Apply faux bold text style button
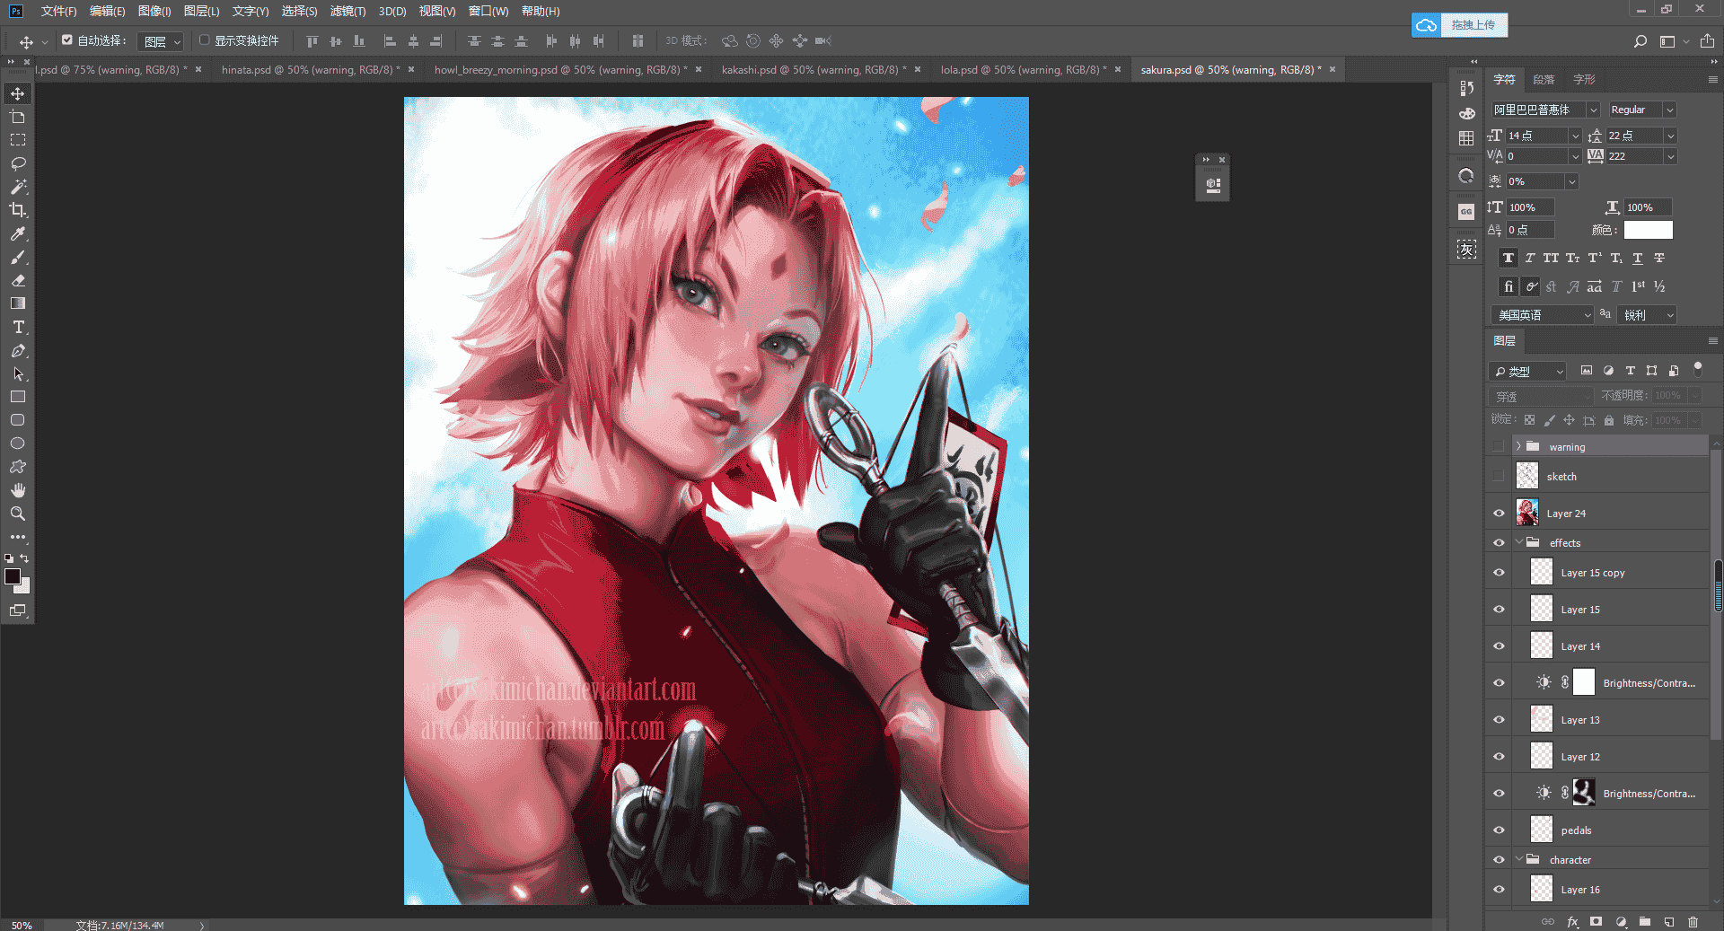 (x=1508, y=259)
